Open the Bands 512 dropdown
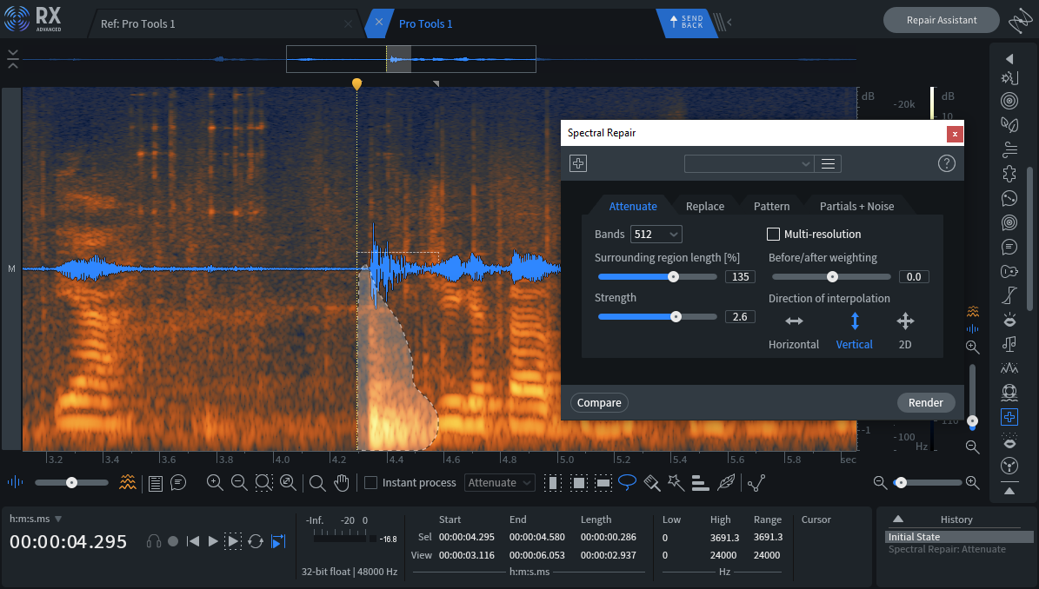This screenshot has width=1039, height=589. (656, 234)
